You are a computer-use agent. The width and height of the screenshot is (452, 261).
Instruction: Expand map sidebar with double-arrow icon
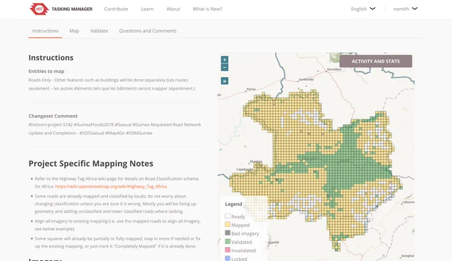225,81
